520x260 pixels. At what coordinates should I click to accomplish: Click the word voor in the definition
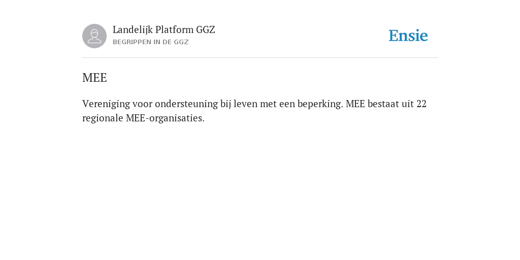142,104
